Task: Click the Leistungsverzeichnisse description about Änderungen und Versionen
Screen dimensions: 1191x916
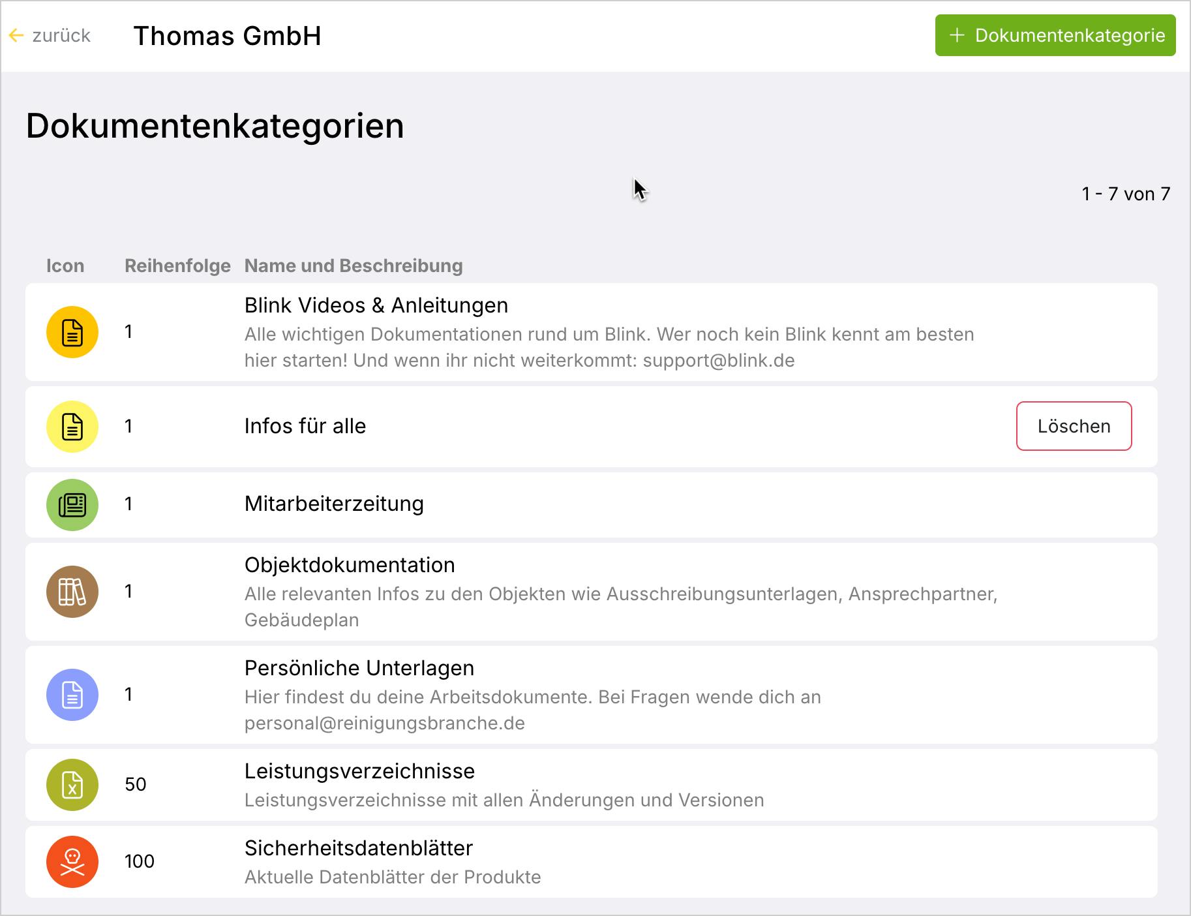Action: tap(504, 800)
